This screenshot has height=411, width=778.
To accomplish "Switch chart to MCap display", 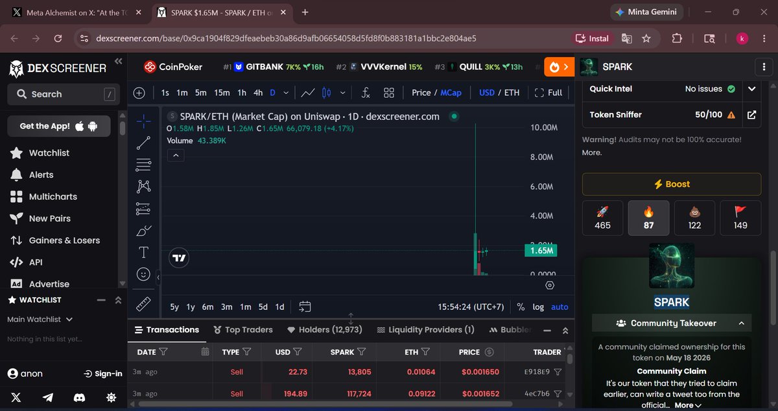I will (x=451, y=93).
